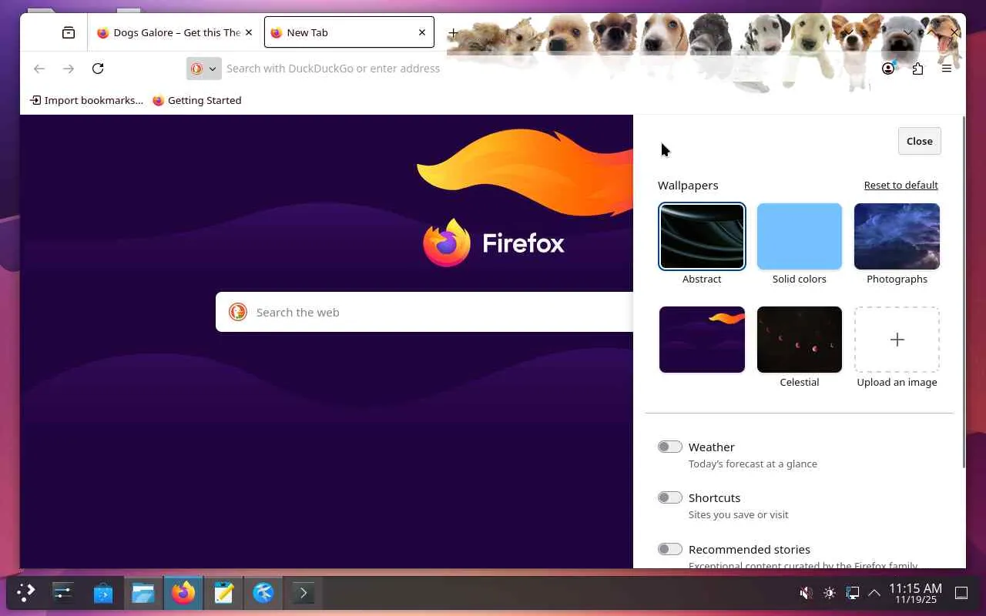Open the Getting Started bookmark
The image size is (986, 616).
[x=197, y=100]
